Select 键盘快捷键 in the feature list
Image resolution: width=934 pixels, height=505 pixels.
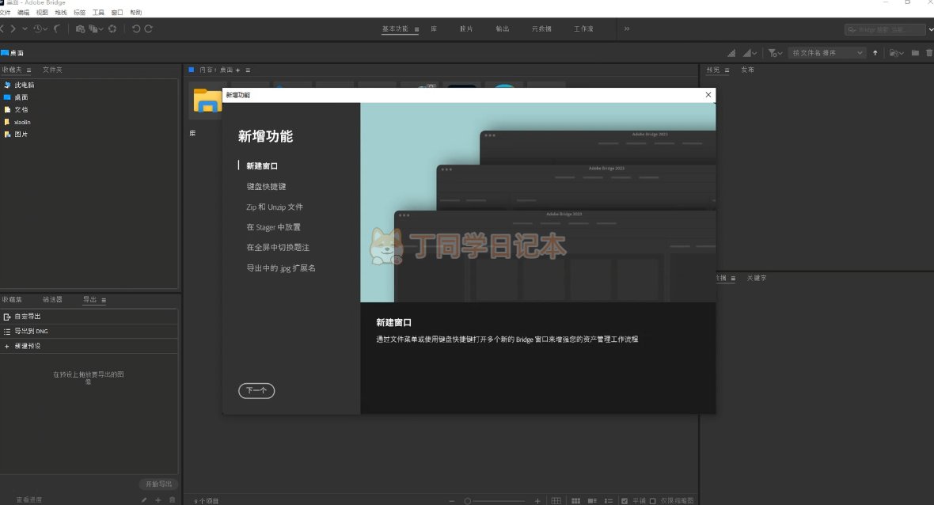coord(266,187)
